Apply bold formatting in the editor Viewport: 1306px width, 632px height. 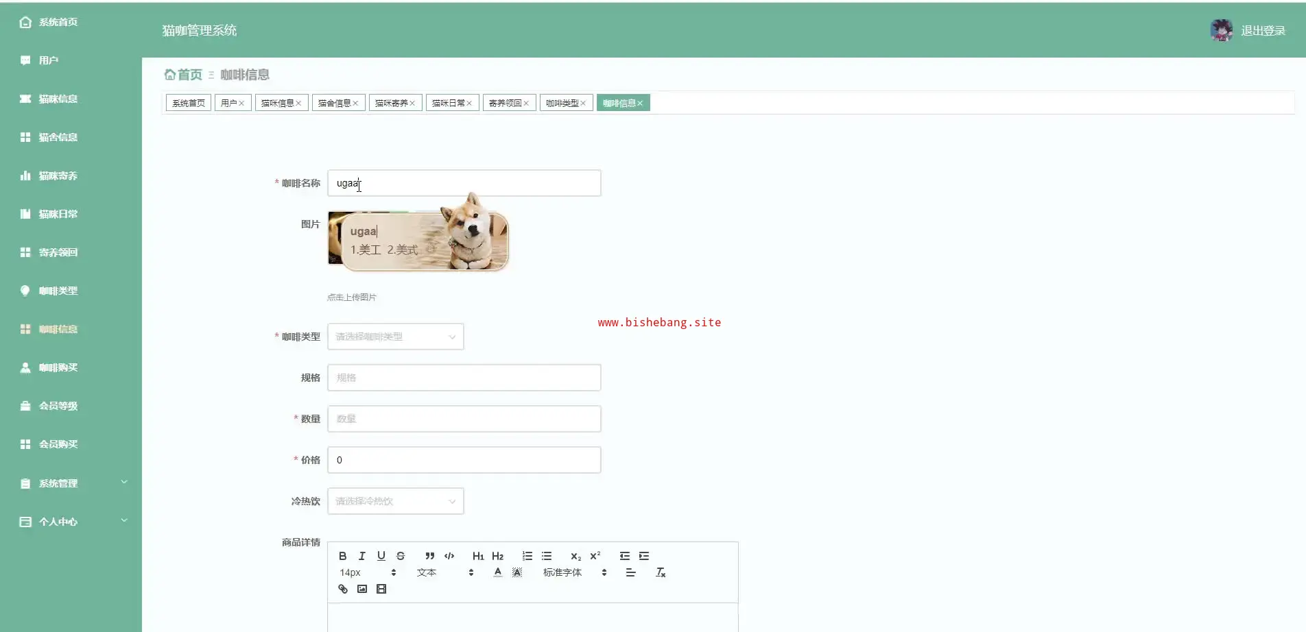343,556
